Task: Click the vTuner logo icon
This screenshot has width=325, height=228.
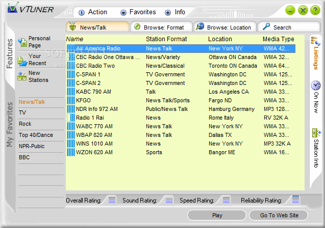Action: 12,8
